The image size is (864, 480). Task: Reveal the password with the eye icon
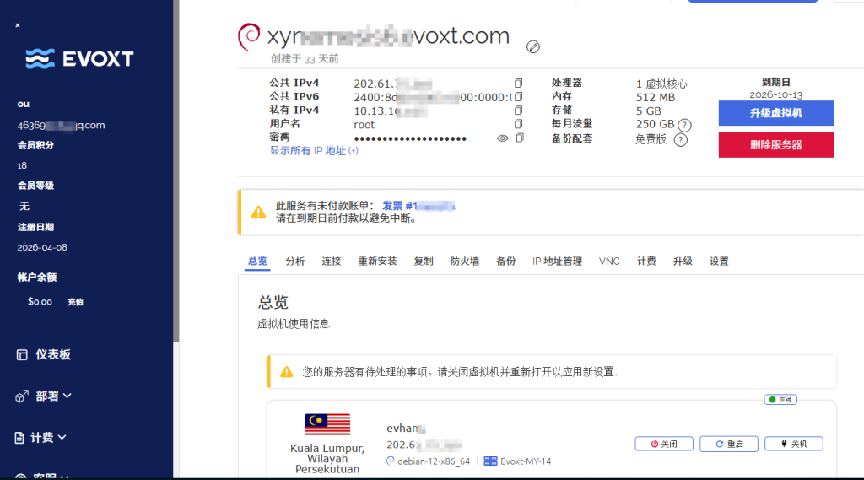pos(503,138)
